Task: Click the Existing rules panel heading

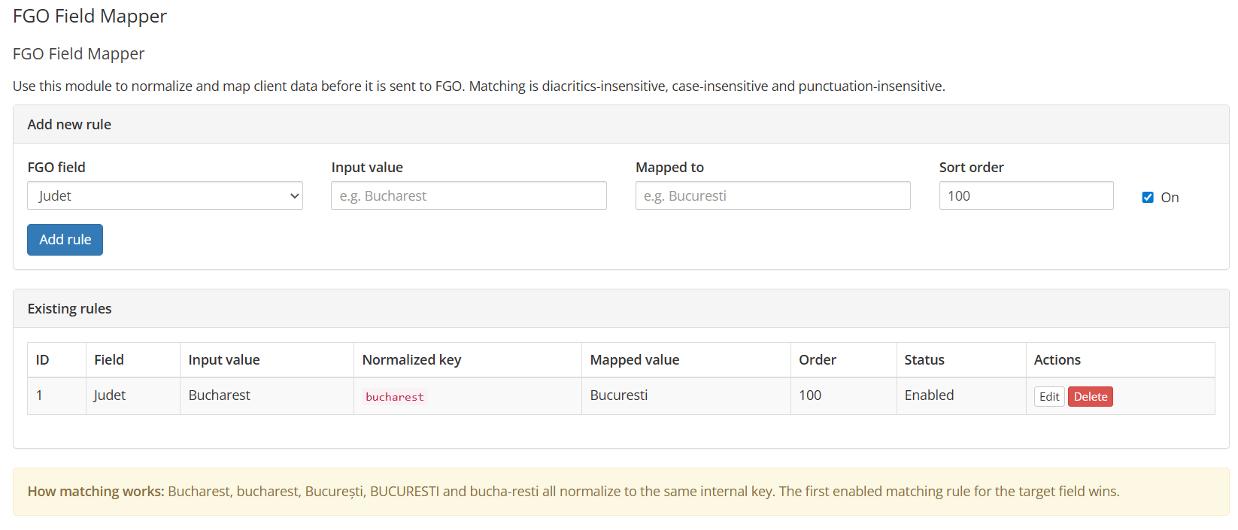Action: pos(69,309)
